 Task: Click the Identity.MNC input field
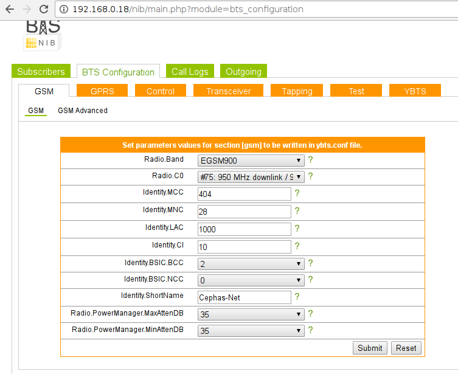point(245,212)
